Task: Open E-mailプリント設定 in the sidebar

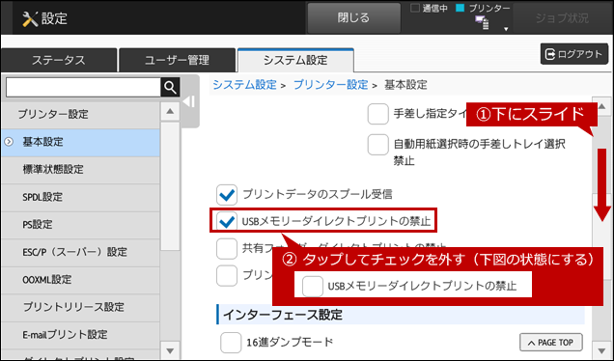Action: 81,335
